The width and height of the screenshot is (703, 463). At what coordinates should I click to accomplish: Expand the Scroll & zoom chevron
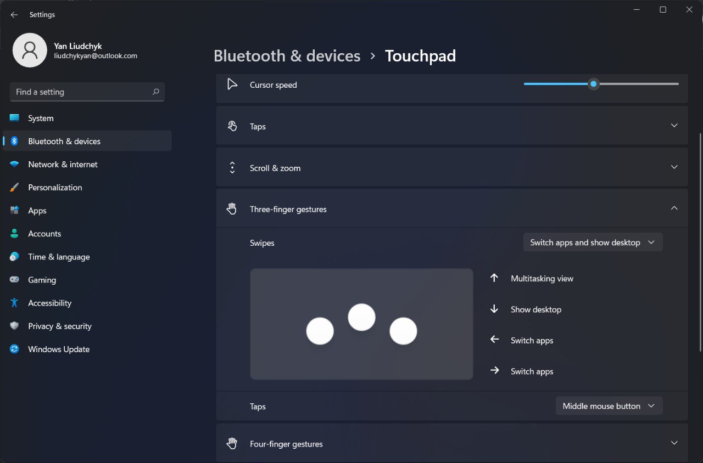(x=674, y=167)
